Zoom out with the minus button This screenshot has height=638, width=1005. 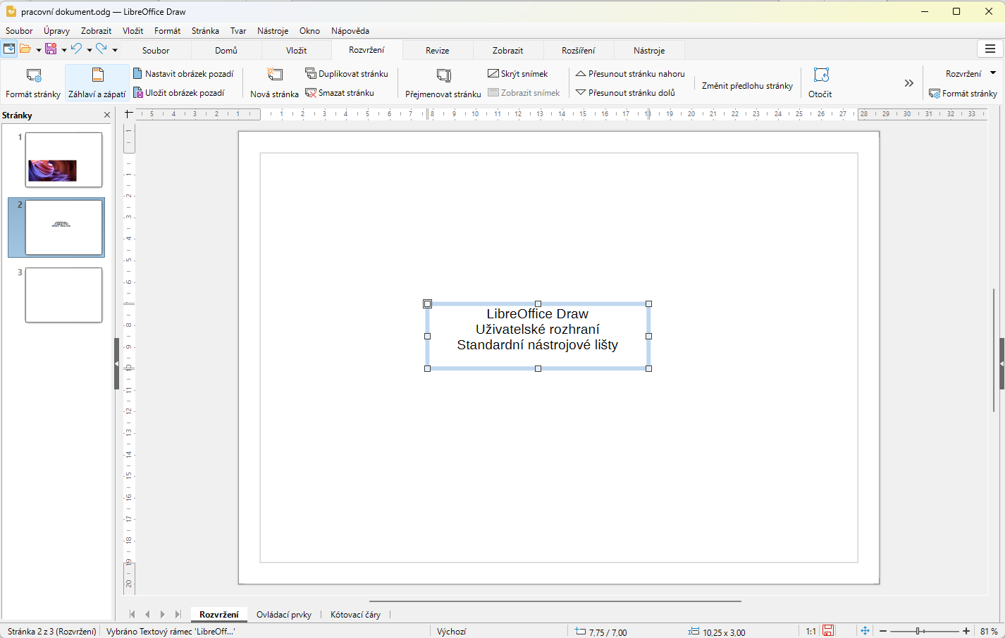(883, 631)
